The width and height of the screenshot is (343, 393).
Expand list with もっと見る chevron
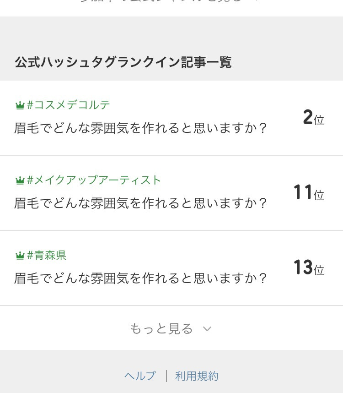click(207, 328)
